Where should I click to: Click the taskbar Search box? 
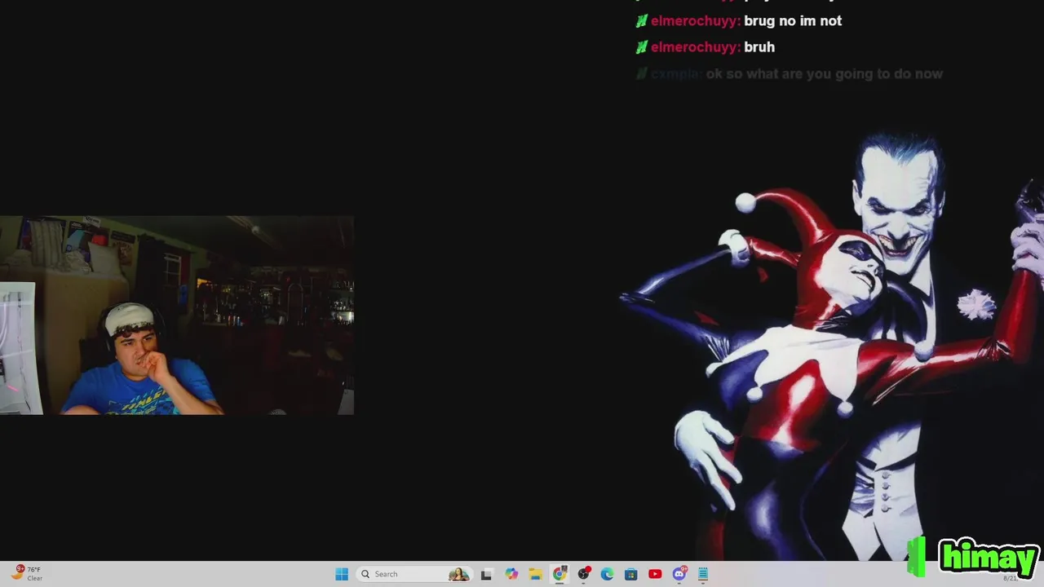(x=414, y=574)
